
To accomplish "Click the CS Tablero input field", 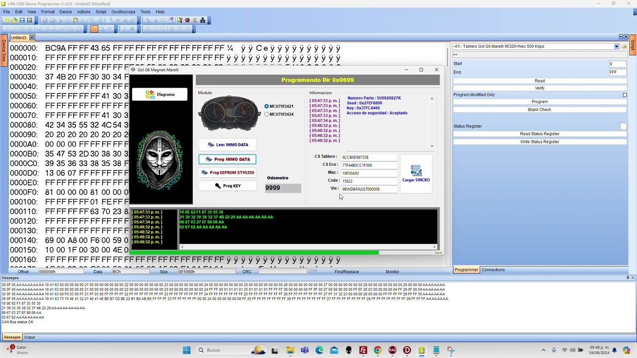I will [x=369, y=157].
